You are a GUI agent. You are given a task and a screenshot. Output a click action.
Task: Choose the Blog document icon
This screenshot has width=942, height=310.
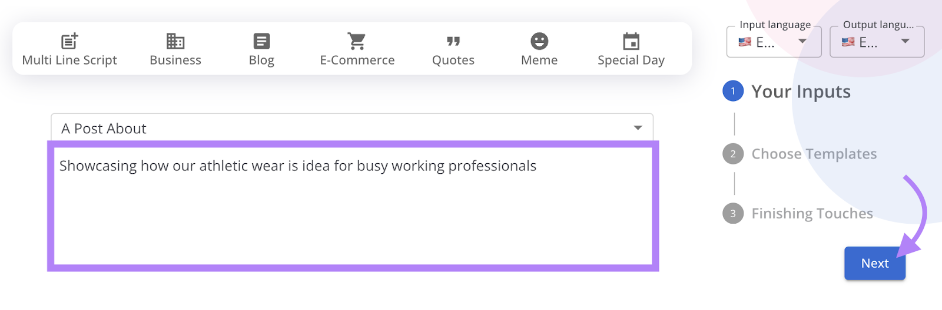pyautogui.click(x=261, y=41)
